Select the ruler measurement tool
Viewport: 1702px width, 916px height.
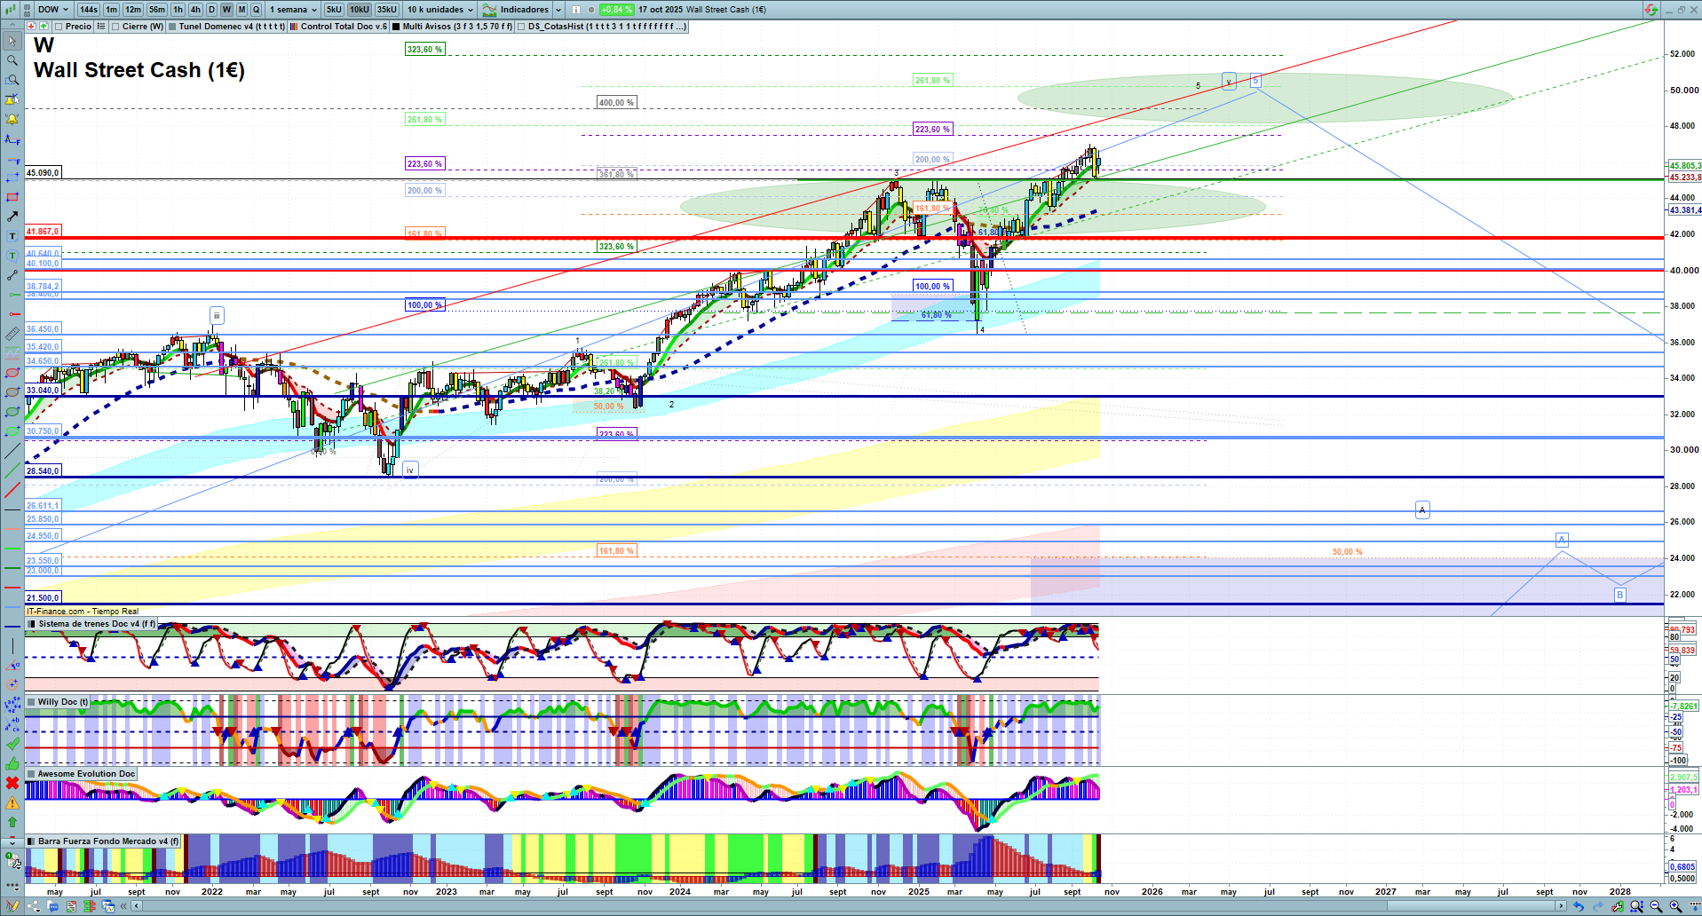click(x=12, y=334)
